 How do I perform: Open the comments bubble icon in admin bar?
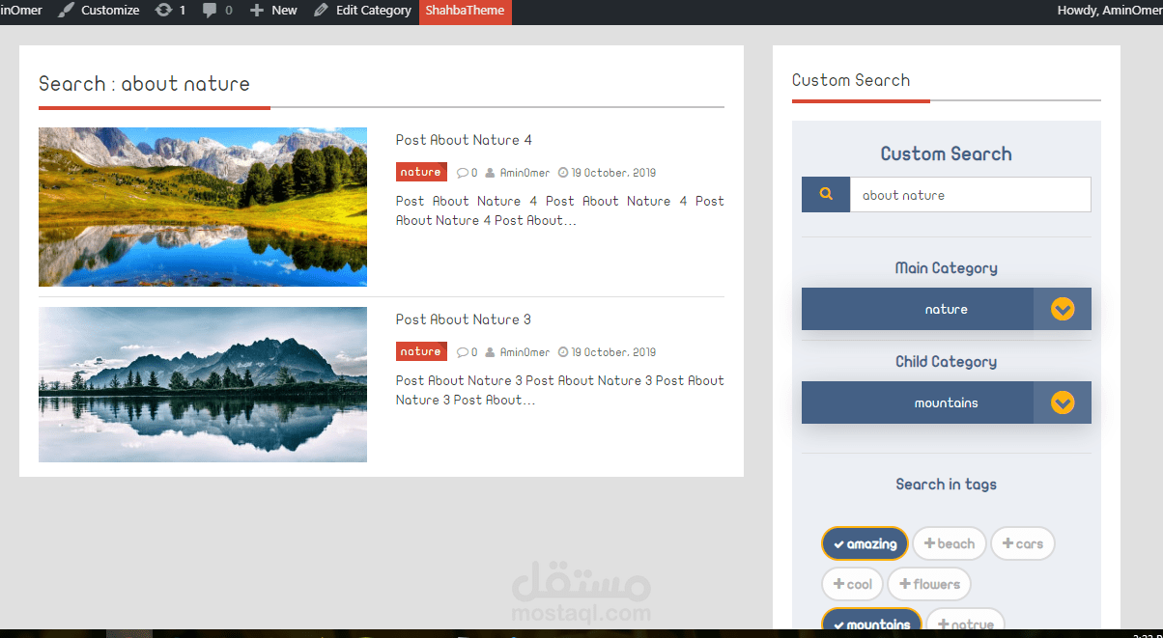210,10
